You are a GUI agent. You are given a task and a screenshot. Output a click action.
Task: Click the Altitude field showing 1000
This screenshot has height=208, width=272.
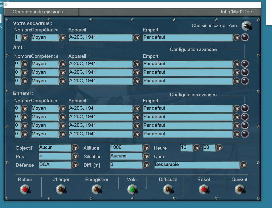click(126, 148)
